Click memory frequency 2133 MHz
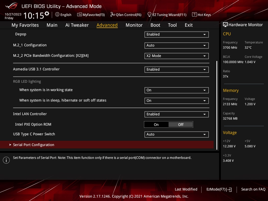This screenshot has width=268, height=201. 230,104
